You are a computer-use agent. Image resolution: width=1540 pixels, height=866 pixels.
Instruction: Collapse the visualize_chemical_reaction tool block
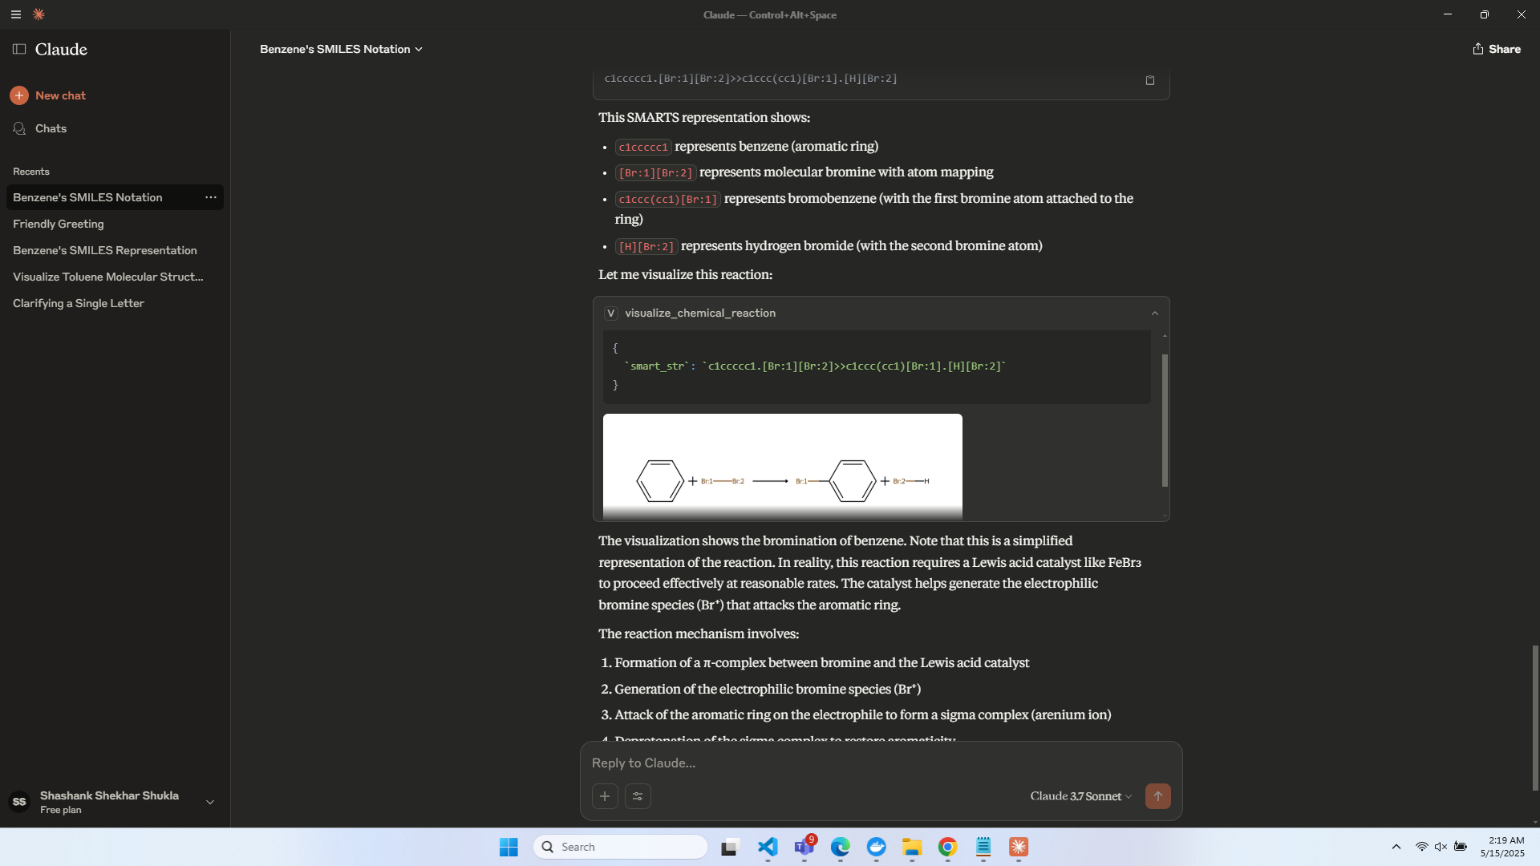click(1154, 314)
